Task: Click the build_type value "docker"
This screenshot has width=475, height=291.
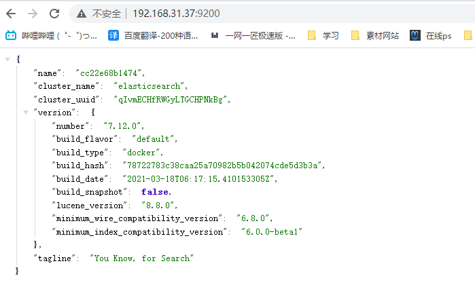Action: [x=141, y=152]
